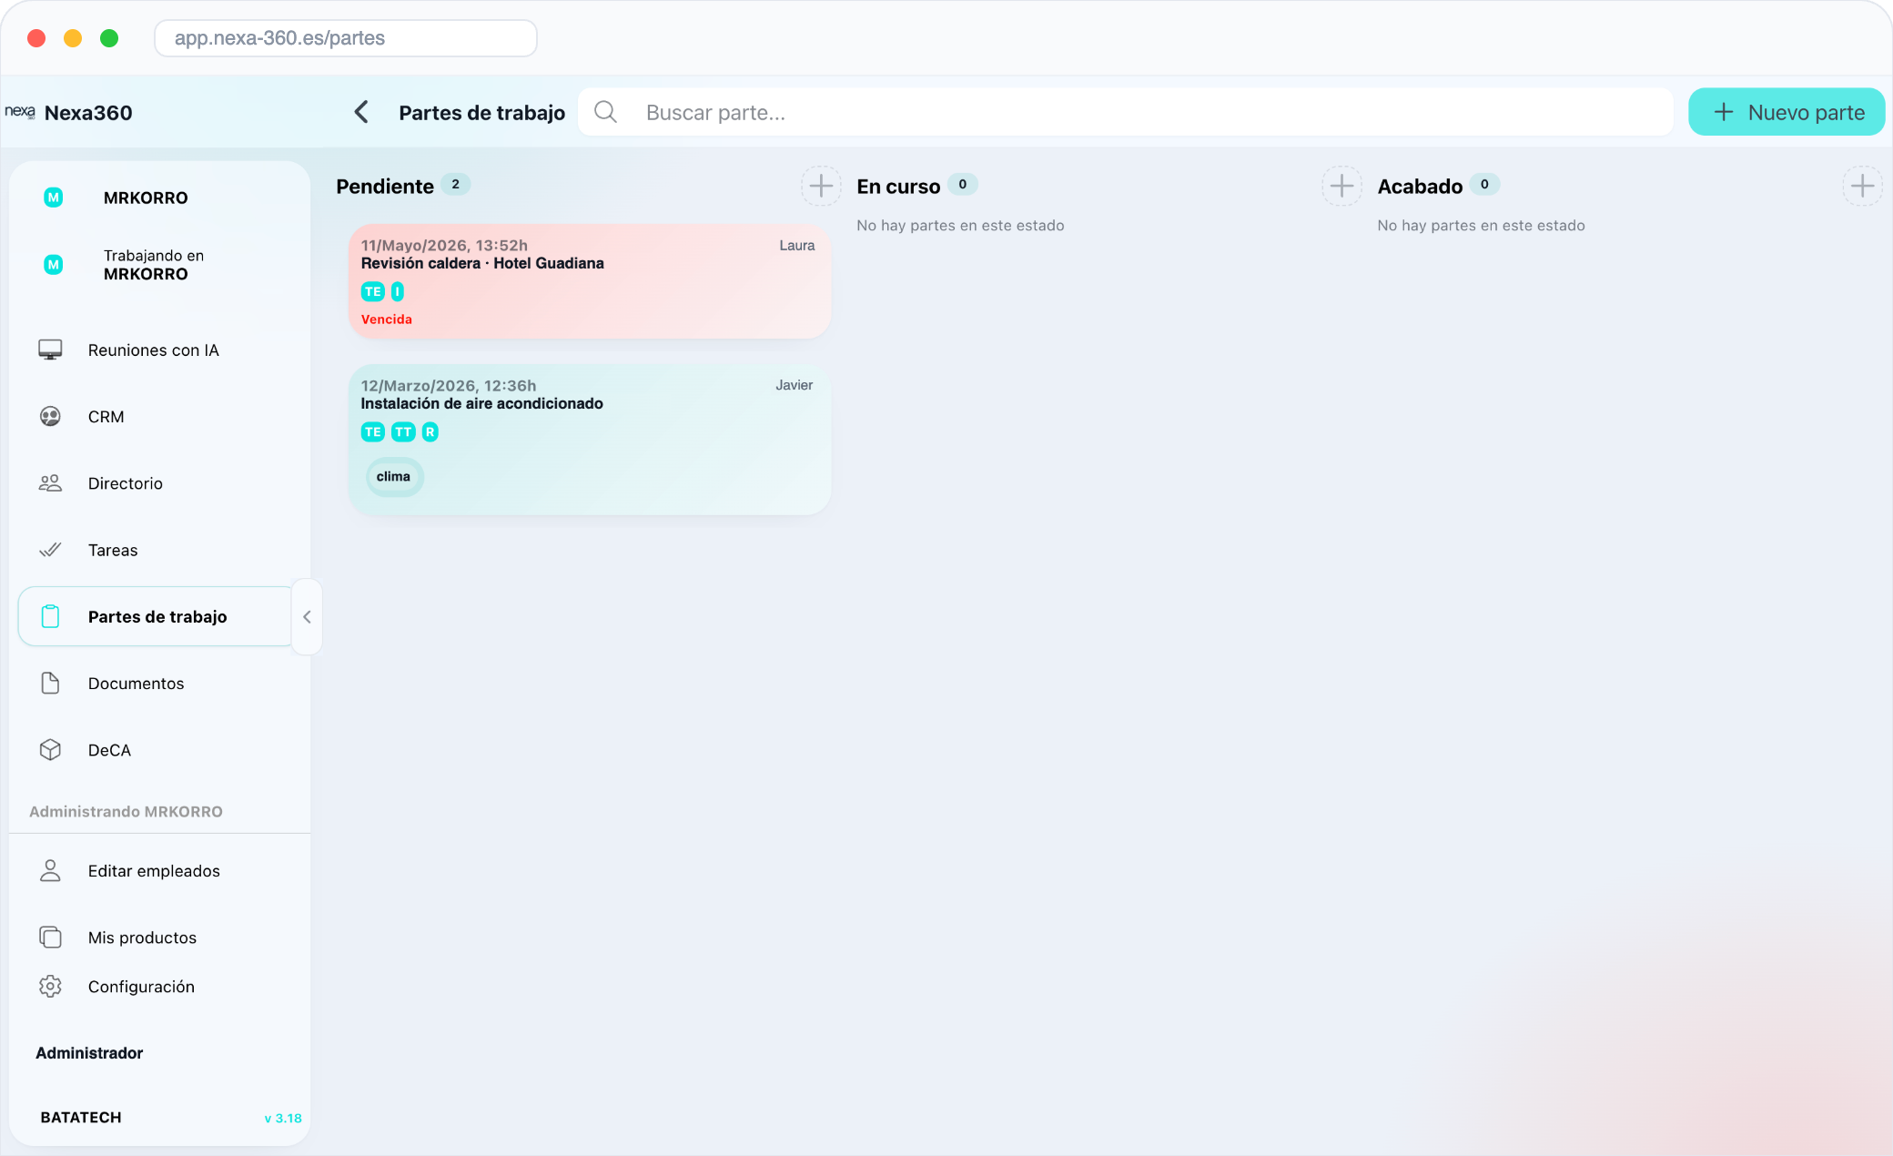
Task: Open Reuniones con IA monitor icon
Action: pos(50,350)
